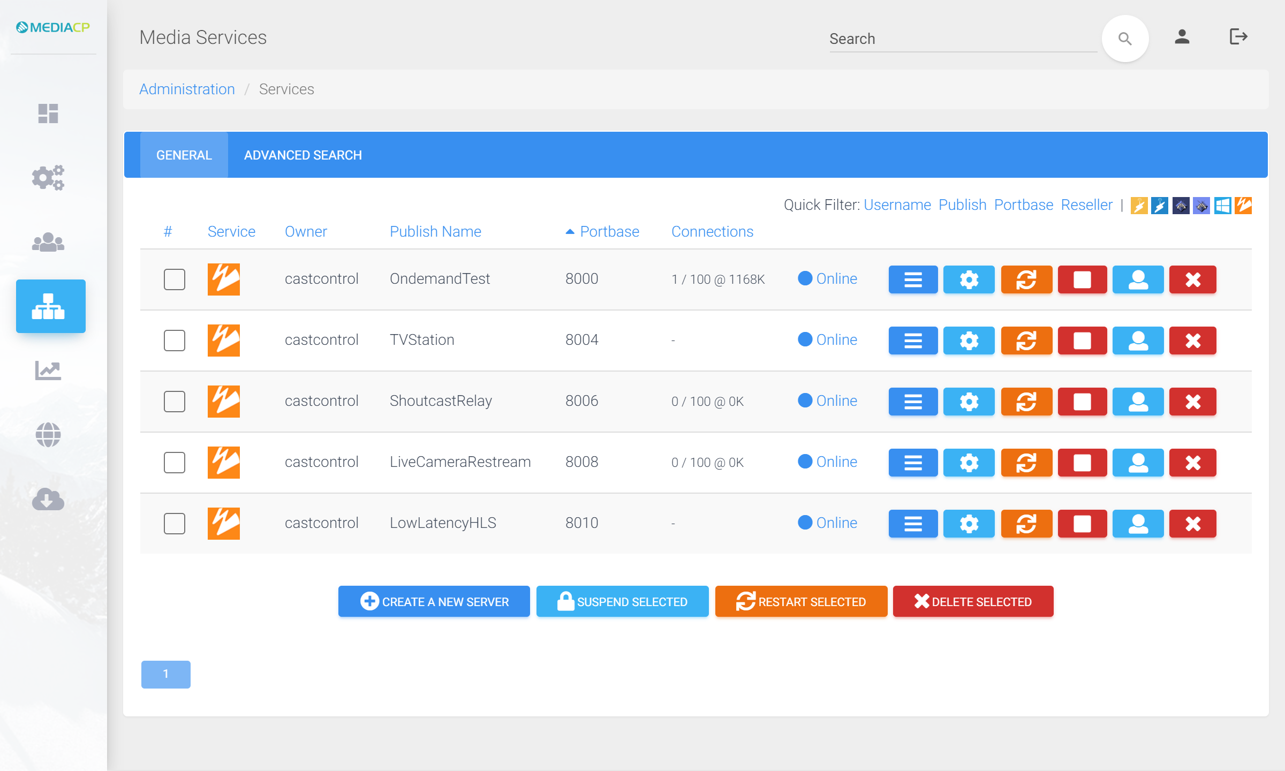Click the logout icon in header
This screenshot has width=1285, height=771.
click(x=1238, y=37)
